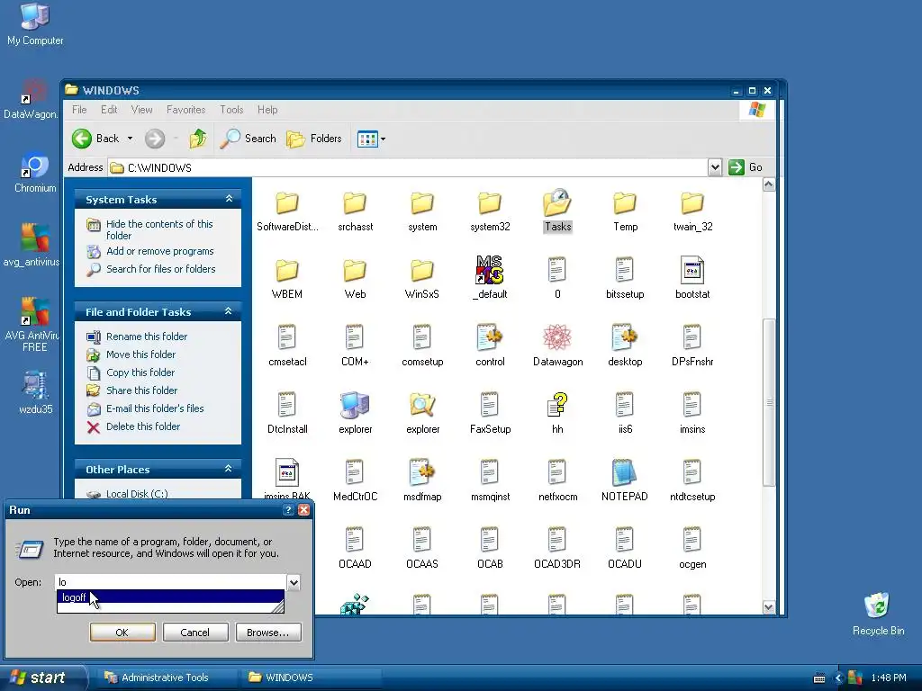922x691 pixels.
Task: Click E-mail this folder's files link
Action: [155, 408]
